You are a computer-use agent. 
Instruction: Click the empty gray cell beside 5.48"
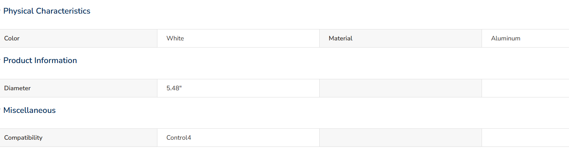click(x=401, y=88)
